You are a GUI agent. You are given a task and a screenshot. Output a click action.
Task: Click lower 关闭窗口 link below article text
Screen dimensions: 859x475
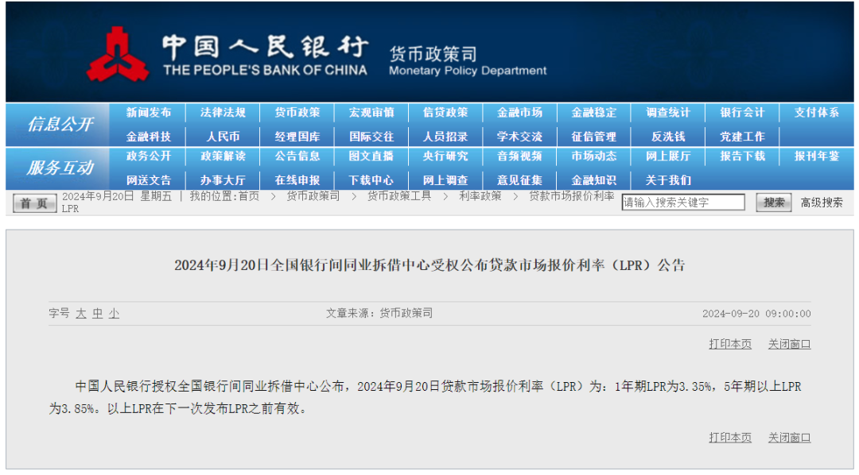point(790,438)
